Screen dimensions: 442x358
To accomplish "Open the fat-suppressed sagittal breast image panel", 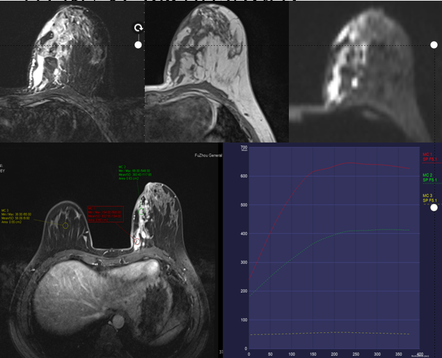I will click(x=72, y=72).
